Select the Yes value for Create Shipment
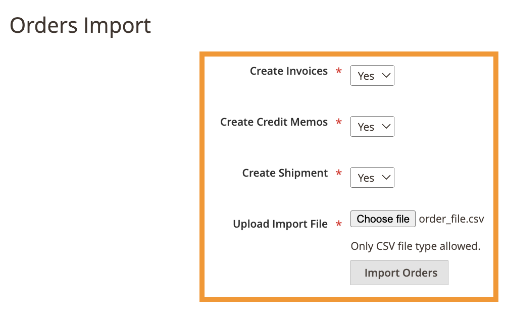 [x=366, y=177]
